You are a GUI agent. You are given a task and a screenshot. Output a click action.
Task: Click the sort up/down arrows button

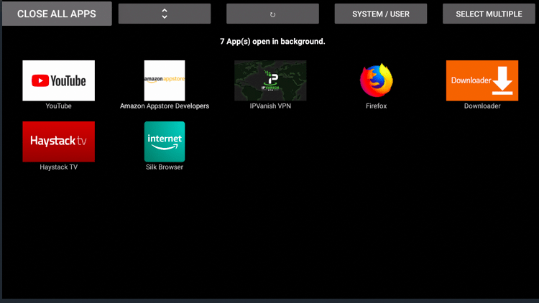coord(165,14)
